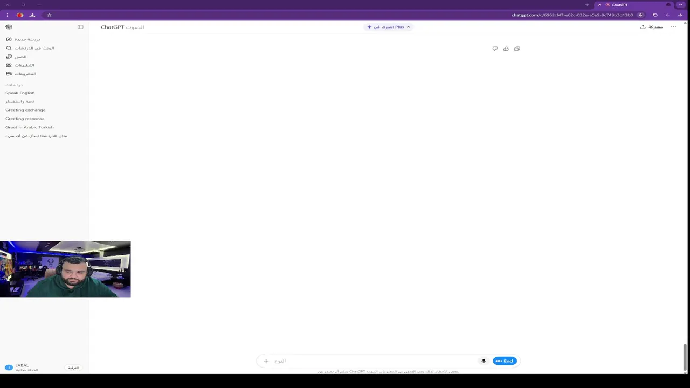Bookmark the page with the star icon
Screen dimensions: 690x388
(49, 15)
